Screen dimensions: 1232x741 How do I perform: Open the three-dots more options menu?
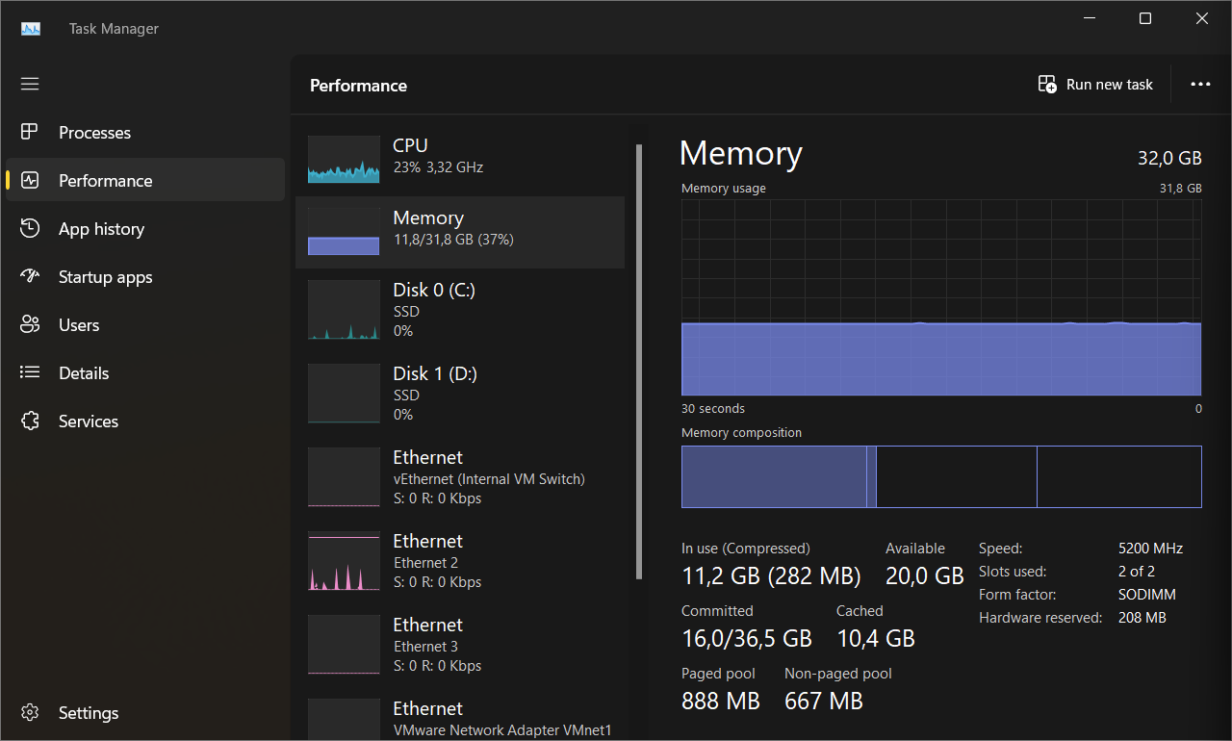tap(1200, 85)
